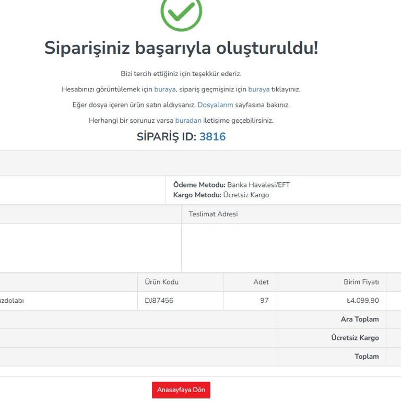Click the 'SİPARİŞ ID:' label

click(167, 137)
